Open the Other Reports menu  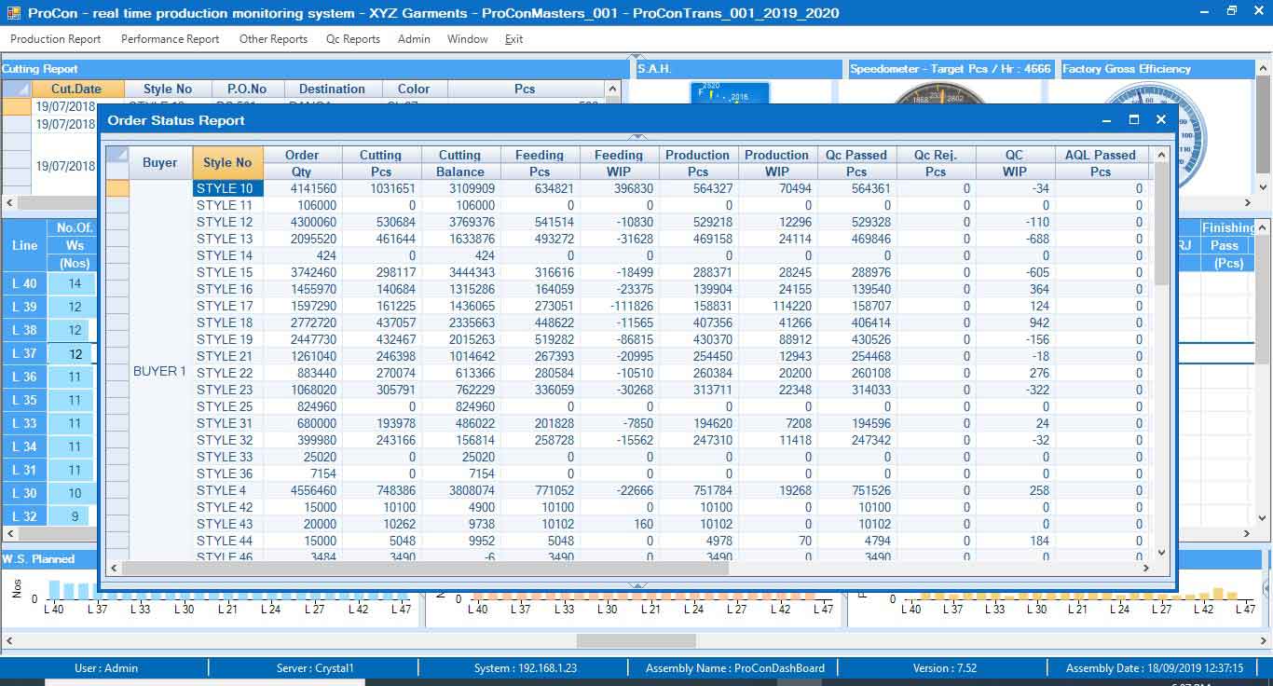coord(273,39)
